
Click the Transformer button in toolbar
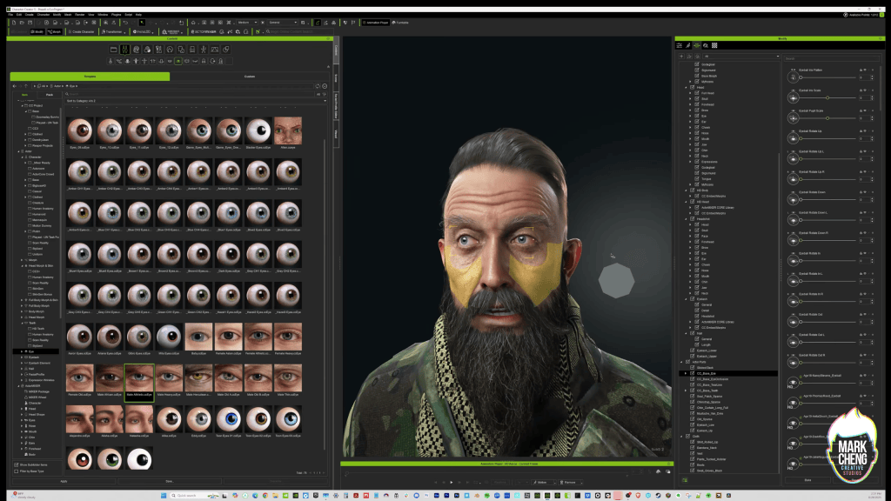[112, 32]
